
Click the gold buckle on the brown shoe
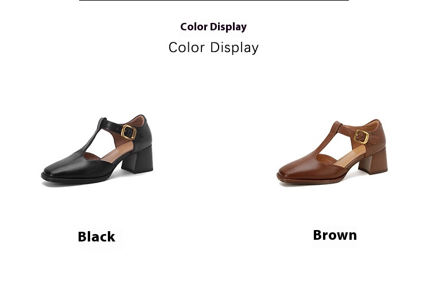click(361, 137)
